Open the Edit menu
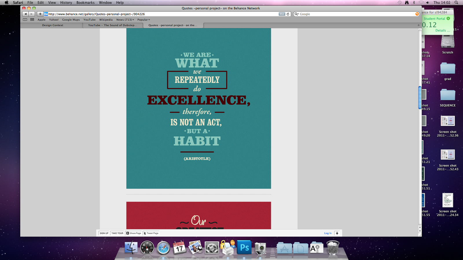Viewport: 463px width, 260px height. click(41, 3)
